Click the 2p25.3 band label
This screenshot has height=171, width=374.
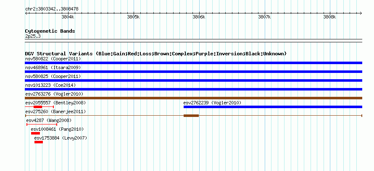[33, 36]
